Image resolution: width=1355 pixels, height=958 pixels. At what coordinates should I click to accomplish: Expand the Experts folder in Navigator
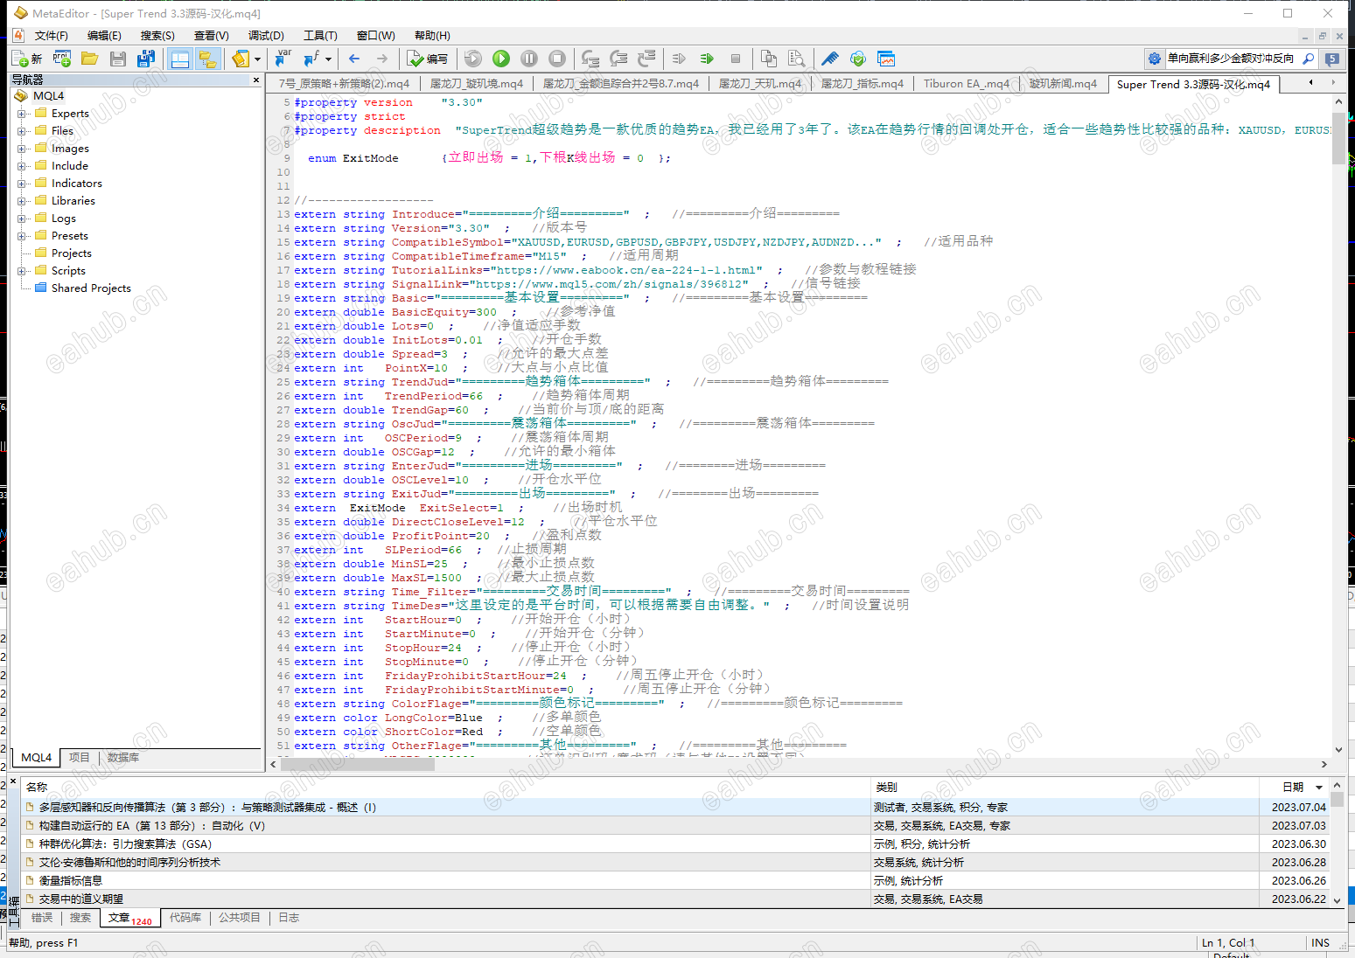(x=22, y=114)
